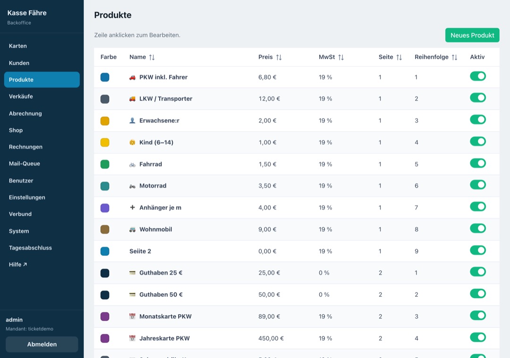Click the card icon beside Guthaben 50 €
Screen dimensions: 510x358
(x=132, y=295)
